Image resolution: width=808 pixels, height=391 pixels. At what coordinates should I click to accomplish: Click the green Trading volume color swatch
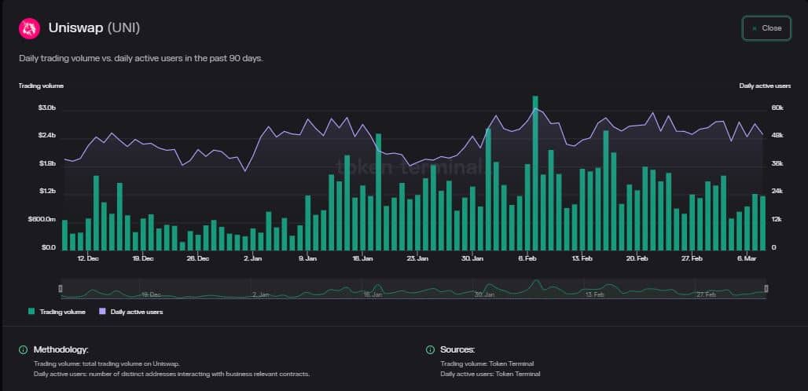31,312
